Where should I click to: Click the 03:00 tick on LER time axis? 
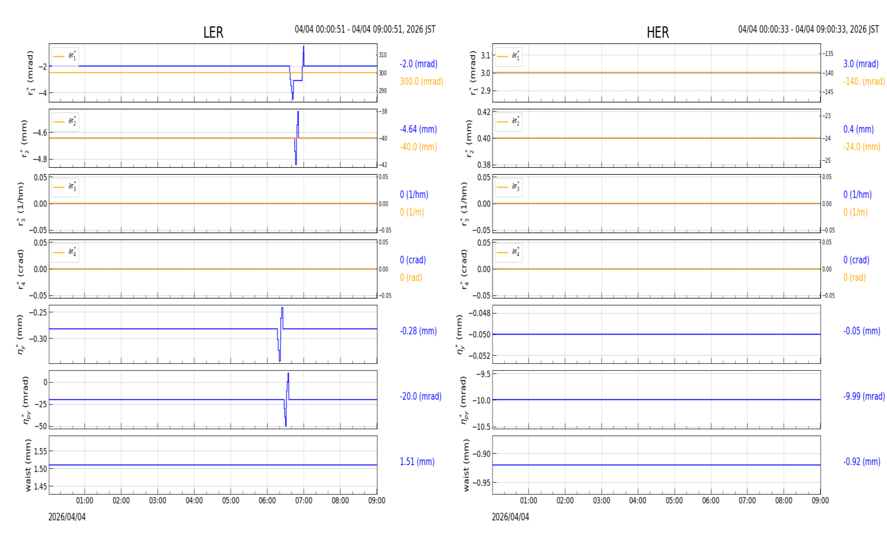[158, 501]
